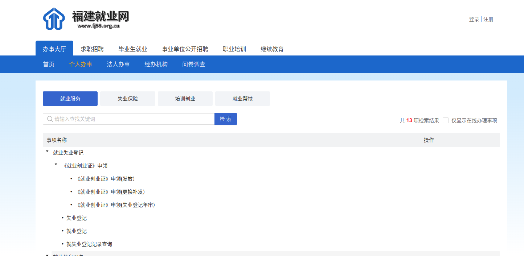Collapse the 就业失业登记 tree node
This screenshot has width=524, height=256.
47,152
